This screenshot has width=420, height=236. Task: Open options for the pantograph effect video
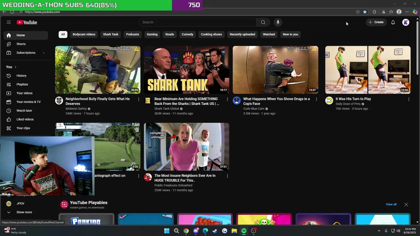138,176
